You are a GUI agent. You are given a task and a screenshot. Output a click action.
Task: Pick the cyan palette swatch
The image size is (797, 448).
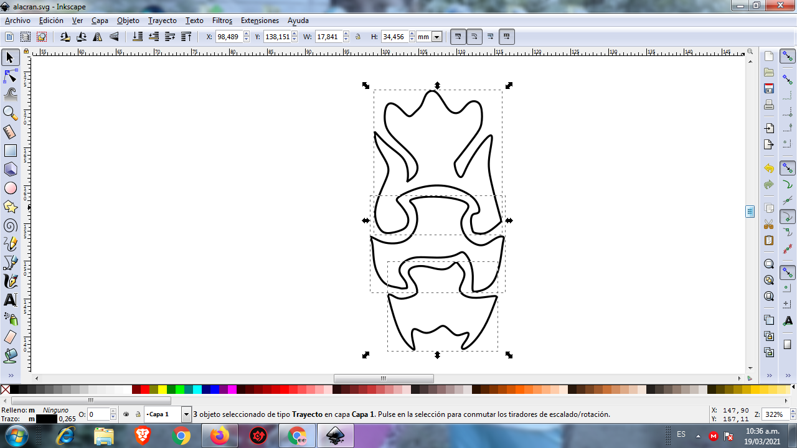click(197, 390)
